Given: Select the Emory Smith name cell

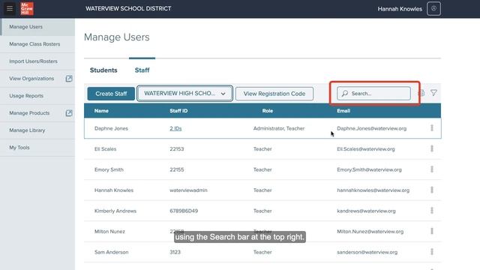Looking at the screenshot, I should tap(109, 169).
